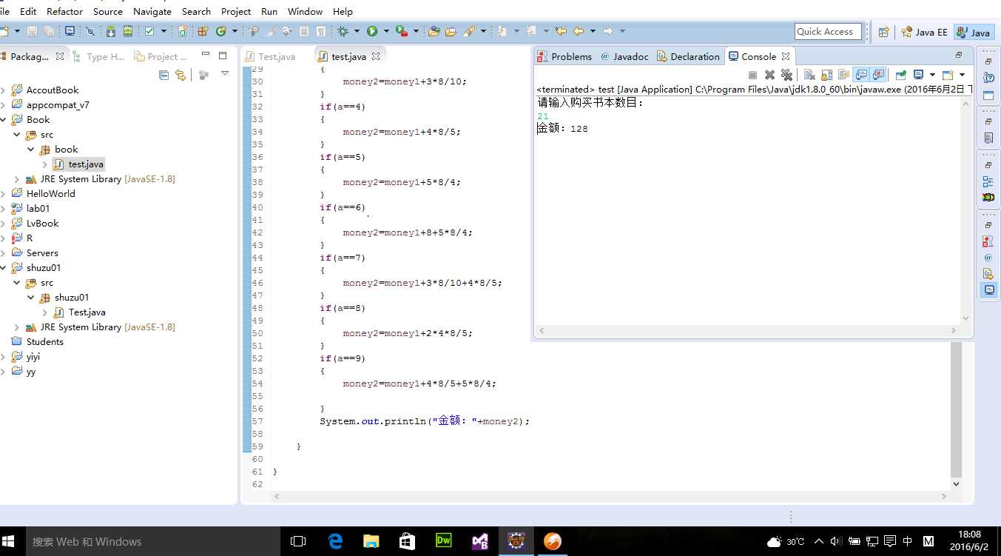Image resolution: width=1001 pixels, height=556 pixels.
Task: Toggle show console on standard output change
Action: 861,75
